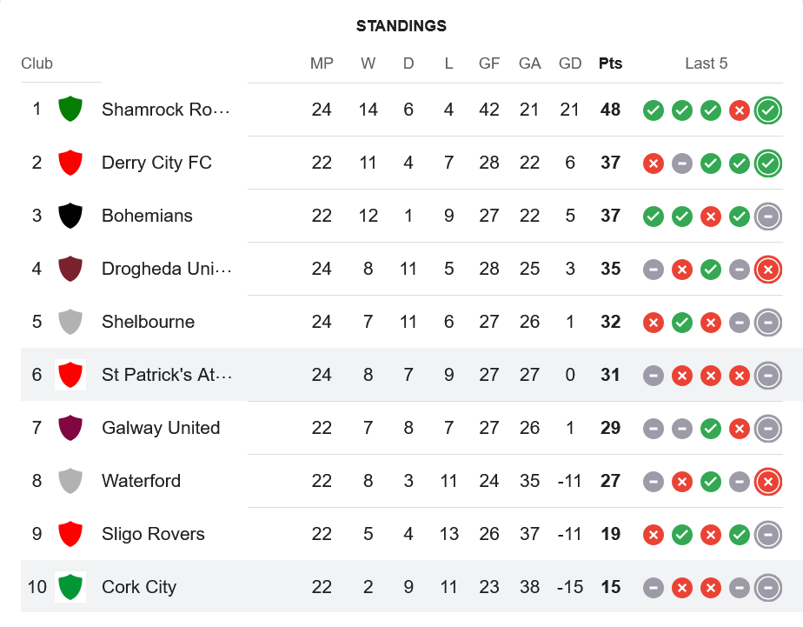This screenshot has width=803, height=627.
Task: Click the Last 5 column header
Action: tap(706, 63)
